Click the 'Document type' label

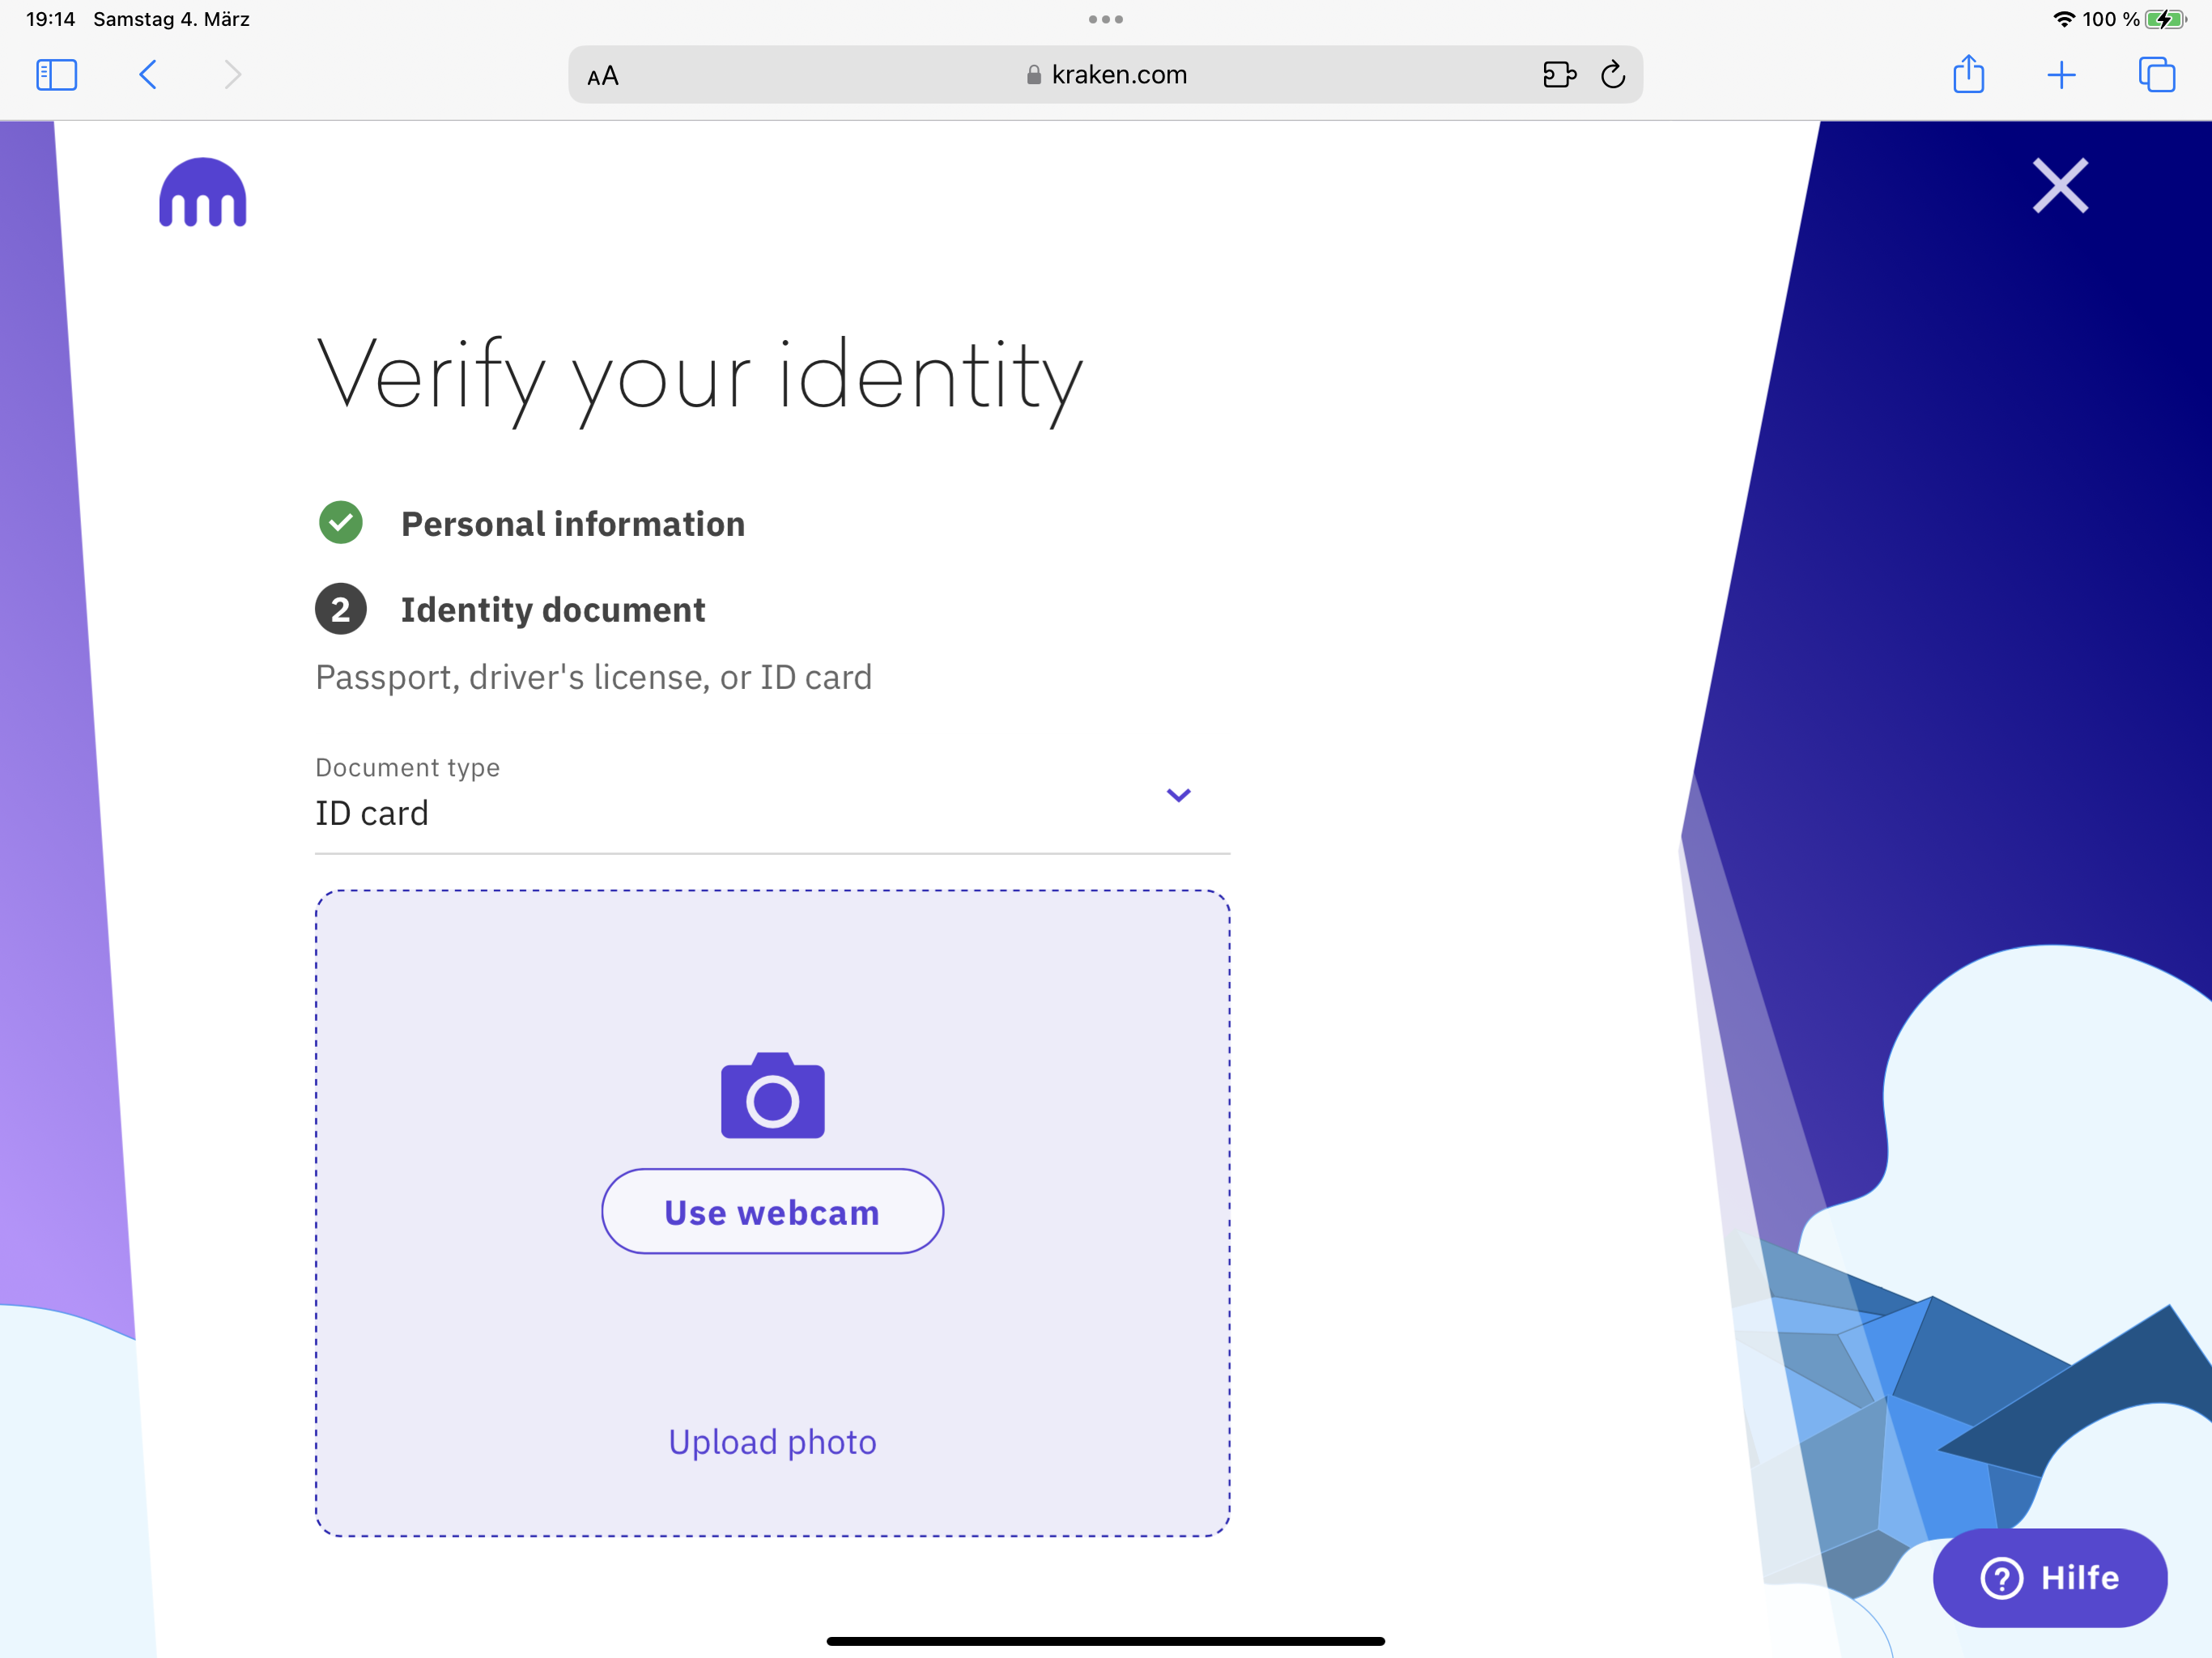coord(408,767)
